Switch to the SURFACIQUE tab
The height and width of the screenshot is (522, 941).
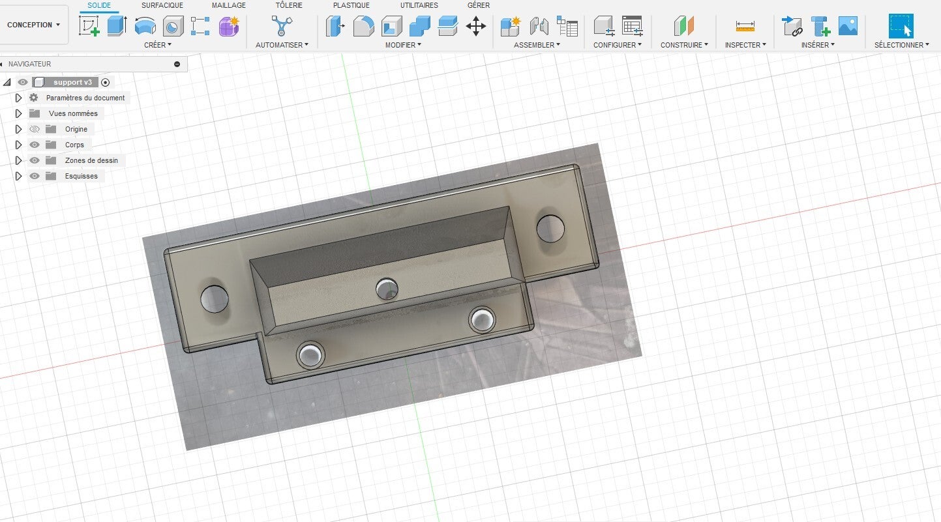click(162, 5)
